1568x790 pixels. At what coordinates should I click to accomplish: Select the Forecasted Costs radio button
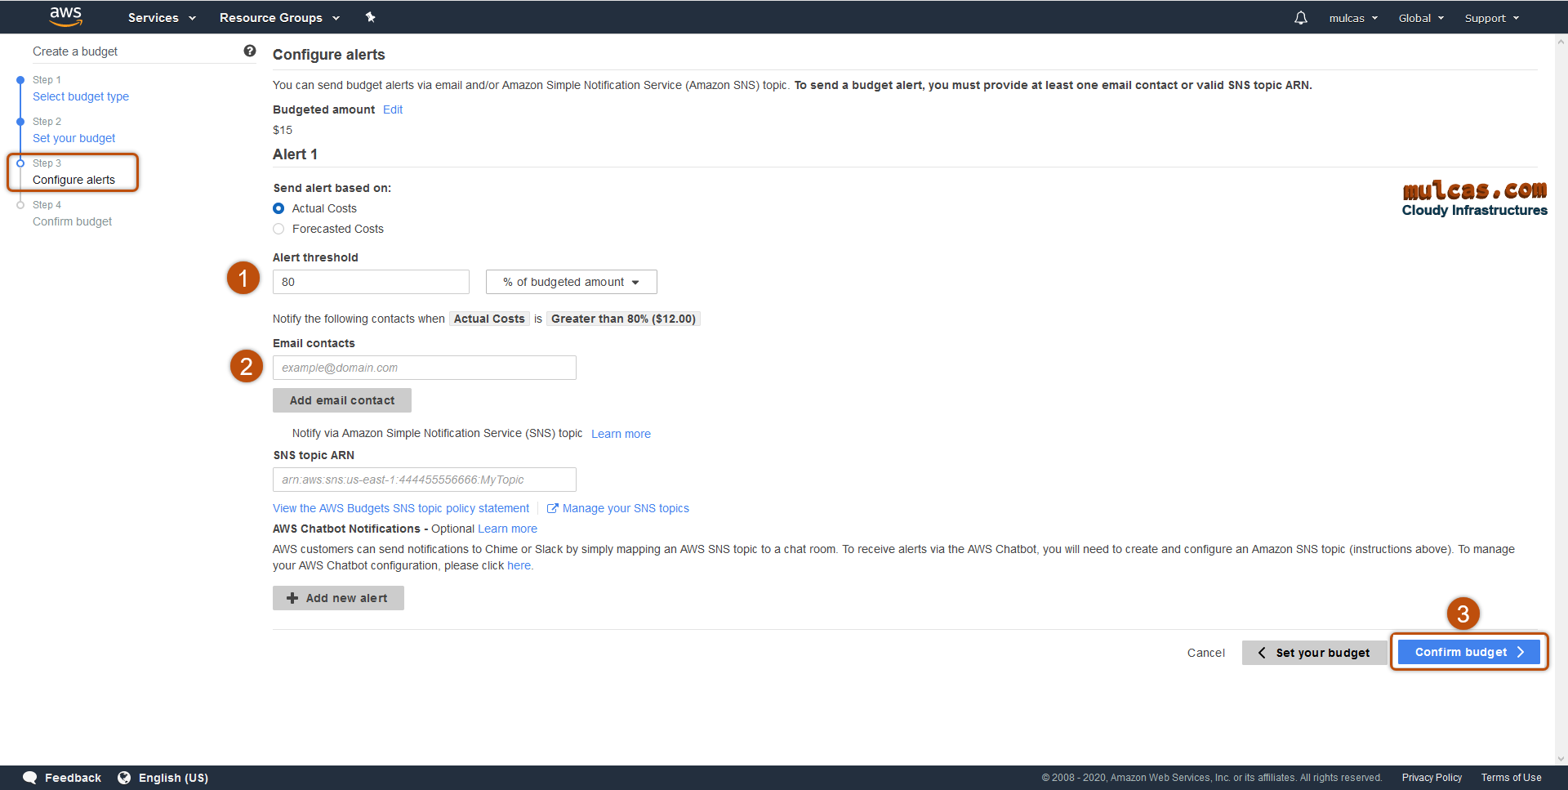278,229
